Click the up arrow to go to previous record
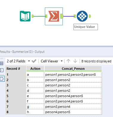 68,61
